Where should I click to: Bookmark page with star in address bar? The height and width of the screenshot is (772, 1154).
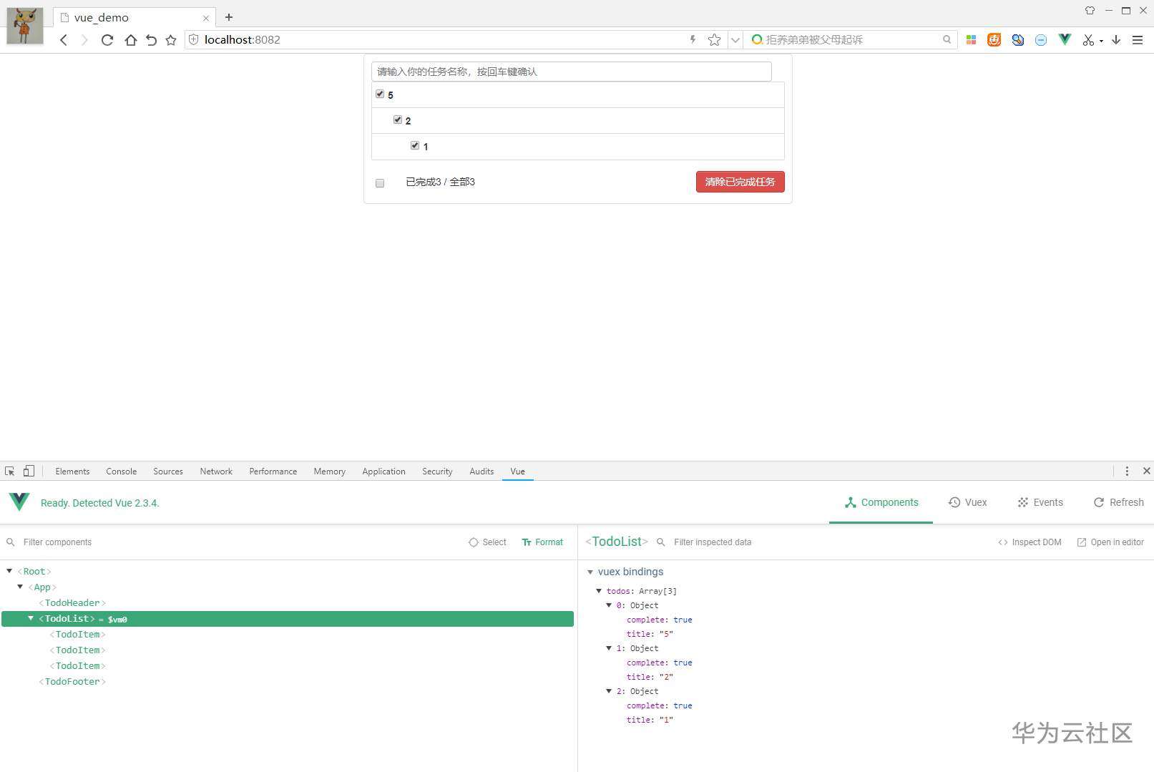[x=714, y=40]
